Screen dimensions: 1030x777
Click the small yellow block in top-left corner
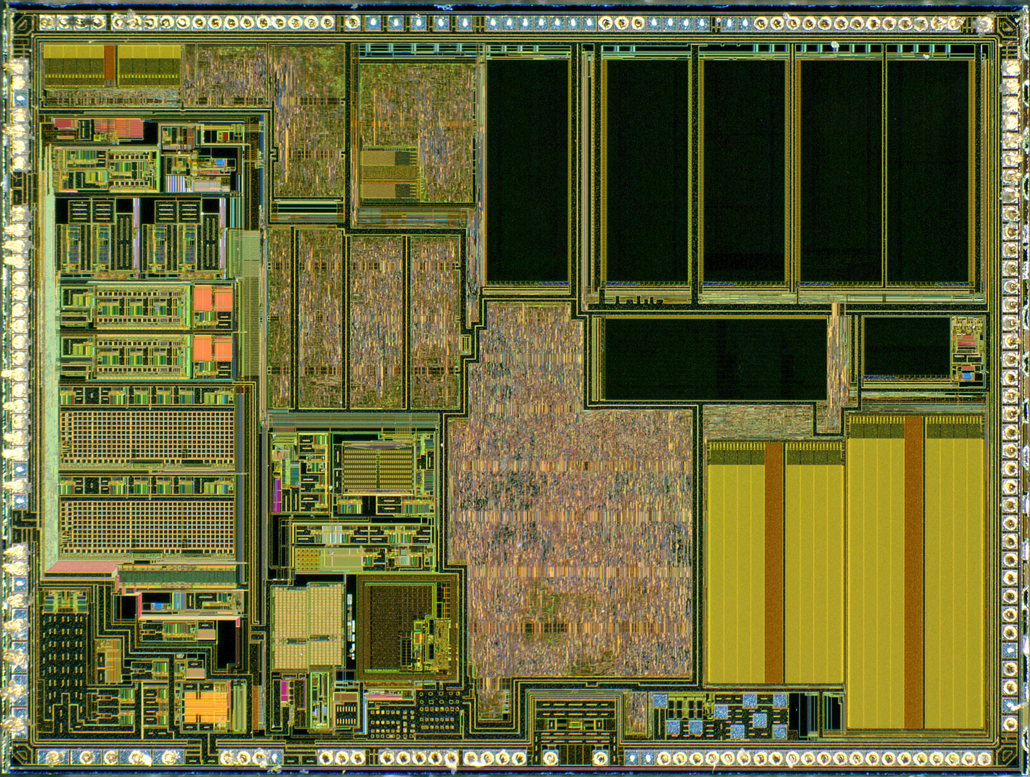pyautogui.click(x=110, y=66)
